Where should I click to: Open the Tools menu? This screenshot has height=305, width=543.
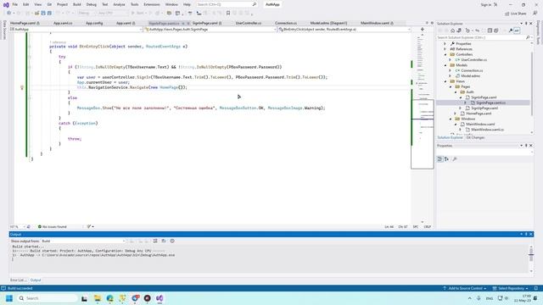(x=134, y=4)
